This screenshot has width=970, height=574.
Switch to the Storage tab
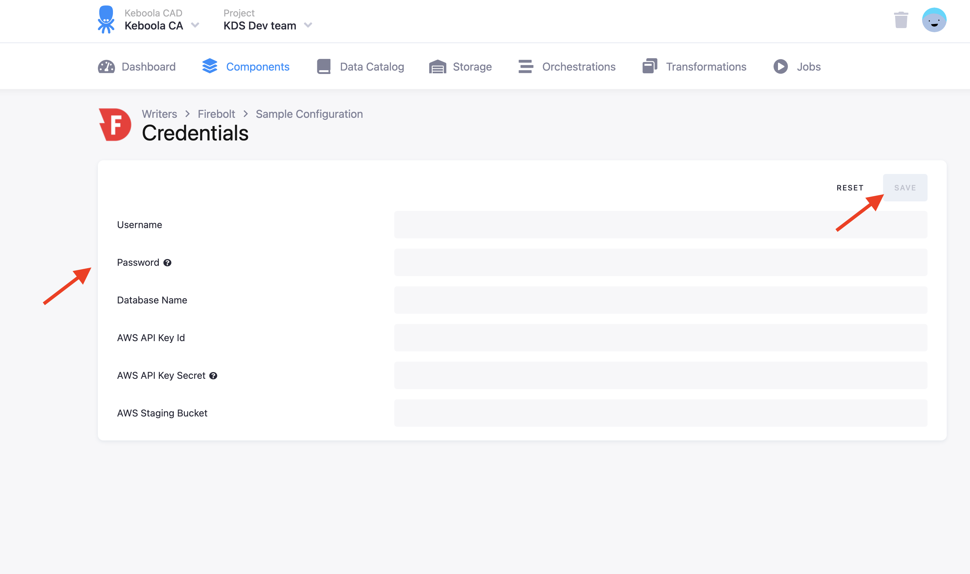point(460,66)
